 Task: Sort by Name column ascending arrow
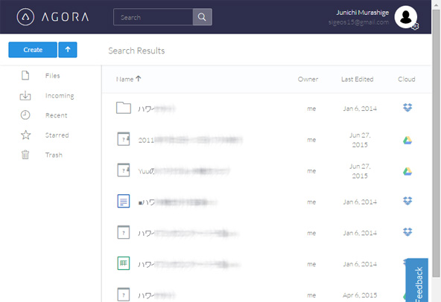point(139,79)
